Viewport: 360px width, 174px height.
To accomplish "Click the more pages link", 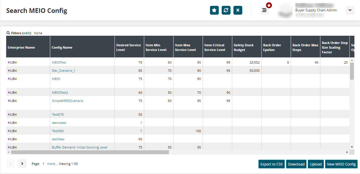I will point(52,164).
